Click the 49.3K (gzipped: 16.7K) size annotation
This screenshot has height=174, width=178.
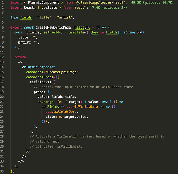(x=153, y=3)
